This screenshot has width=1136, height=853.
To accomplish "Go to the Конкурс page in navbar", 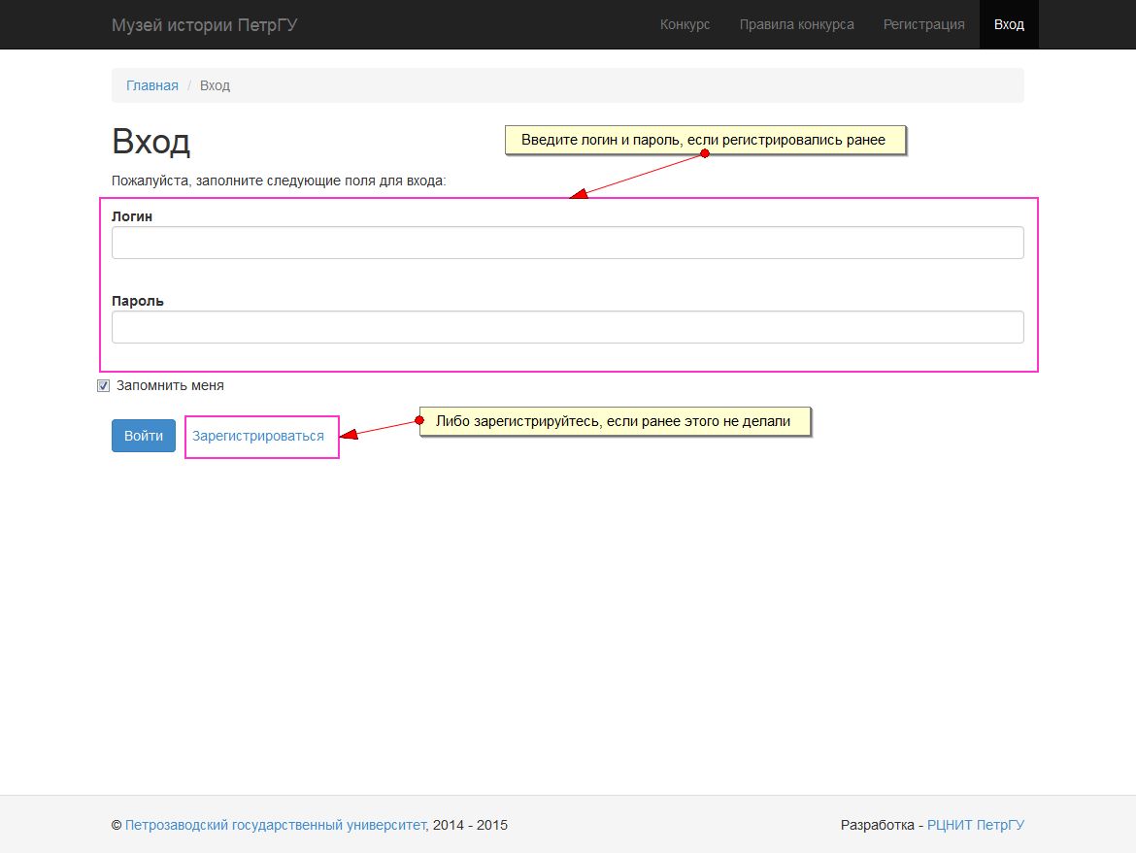I will (x=685, y=24).
